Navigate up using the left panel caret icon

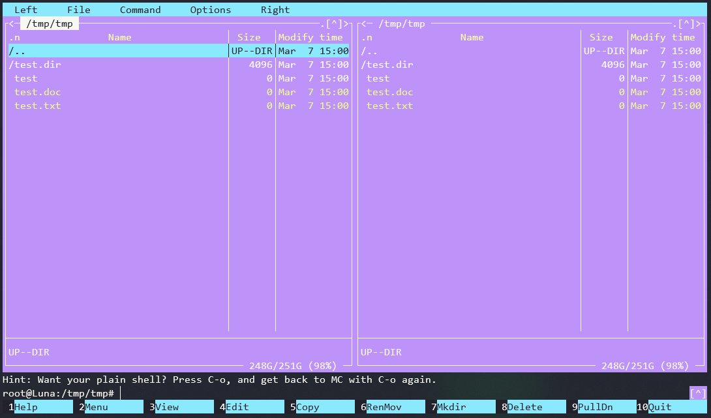pyautogui.click(x=335, y=23)
